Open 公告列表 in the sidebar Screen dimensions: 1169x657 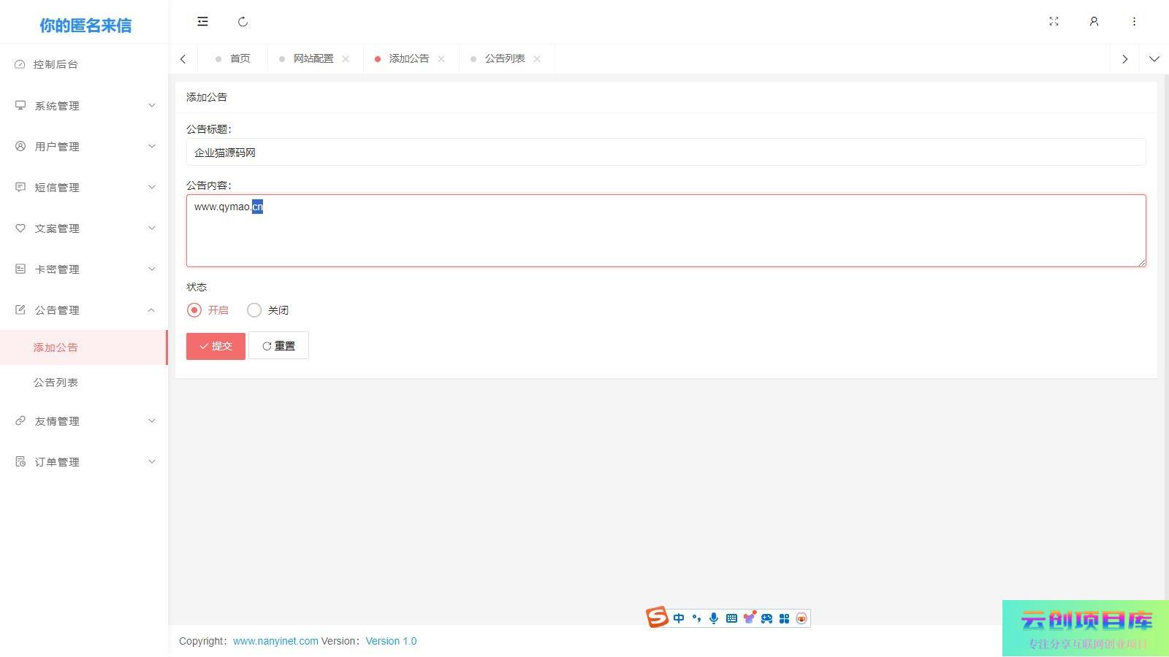(56, 383)
